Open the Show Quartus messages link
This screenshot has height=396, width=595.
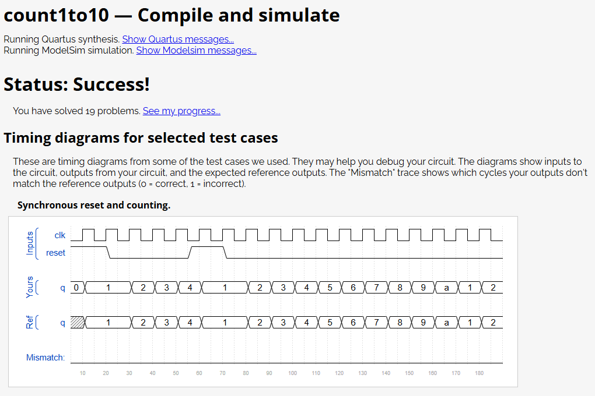tap(177, 40)
